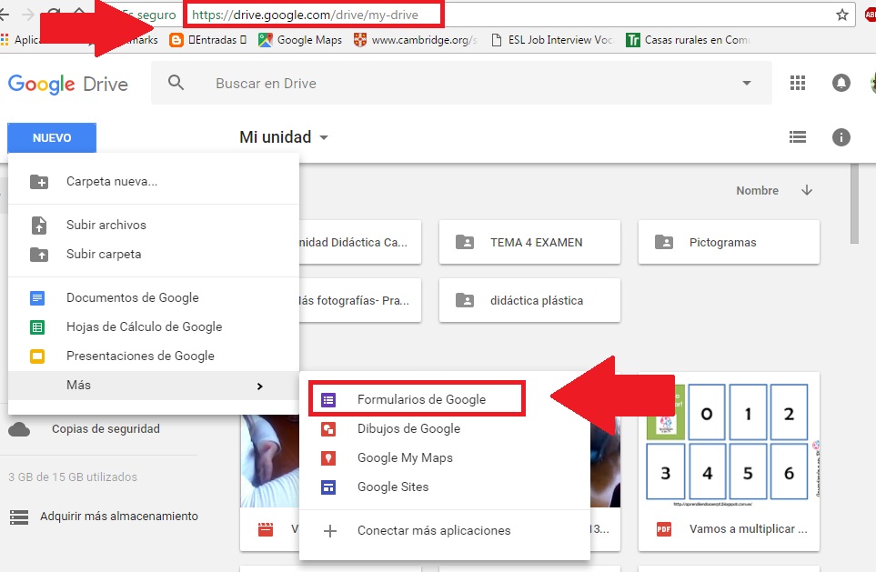The image size is (876, 572).
Task: Expand the Más submenu arrow
Action: pyautogui.click(x=260, y=386)
